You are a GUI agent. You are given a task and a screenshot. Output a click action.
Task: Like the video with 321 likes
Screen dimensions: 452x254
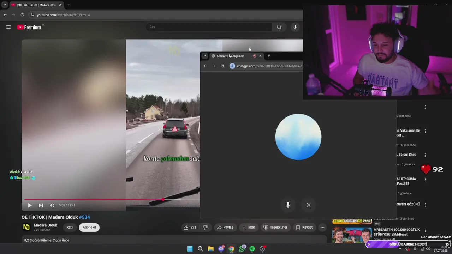point(190,228)
